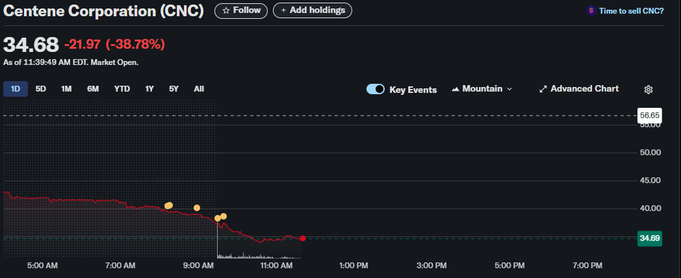Open the Time to sell CNC? link
The width and height of the screenshot is (681, 278).
coord(631,11)
